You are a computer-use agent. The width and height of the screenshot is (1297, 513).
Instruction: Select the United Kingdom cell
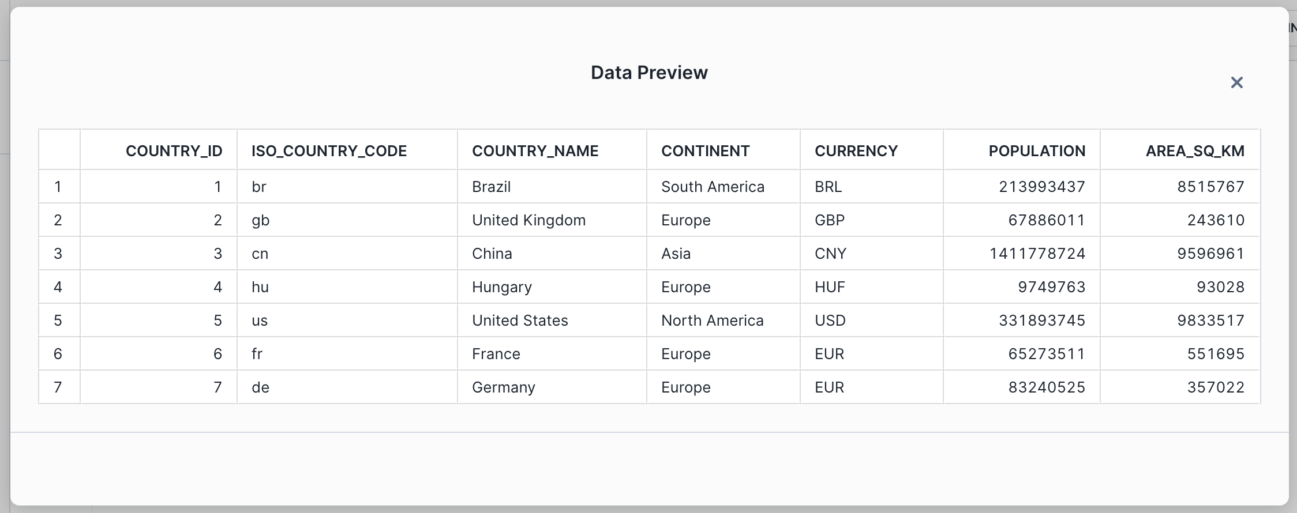(528, 220)
